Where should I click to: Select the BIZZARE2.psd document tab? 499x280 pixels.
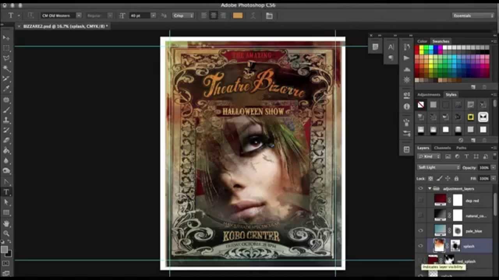pyautogui.click(x=65, y=26)
